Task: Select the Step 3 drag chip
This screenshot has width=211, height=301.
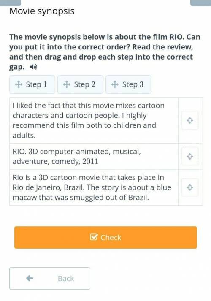Action: click(x=129, y=84)
